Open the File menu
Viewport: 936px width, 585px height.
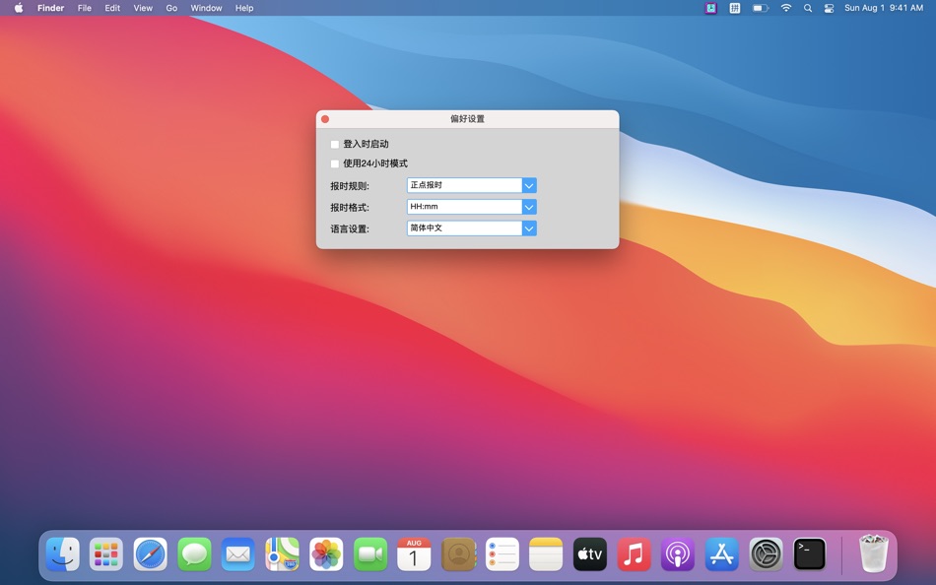[85, 8]
